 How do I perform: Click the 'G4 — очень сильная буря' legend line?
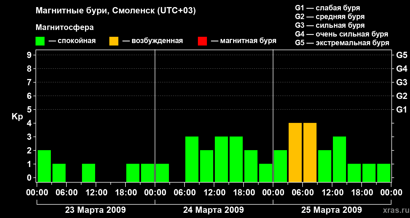click(x=342, y=34)
